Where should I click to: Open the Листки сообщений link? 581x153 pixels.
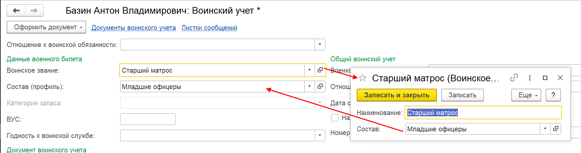click(209, 28)
